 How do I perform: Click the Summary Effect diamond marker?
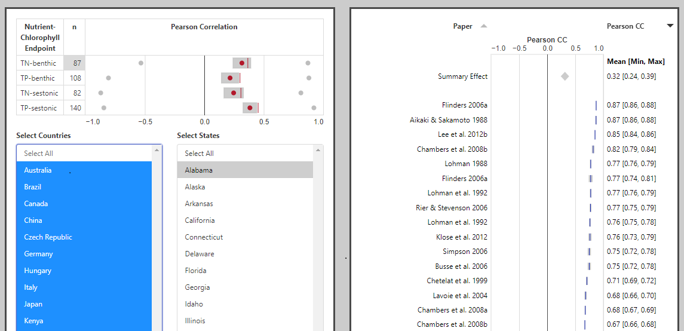pos(565,76)
